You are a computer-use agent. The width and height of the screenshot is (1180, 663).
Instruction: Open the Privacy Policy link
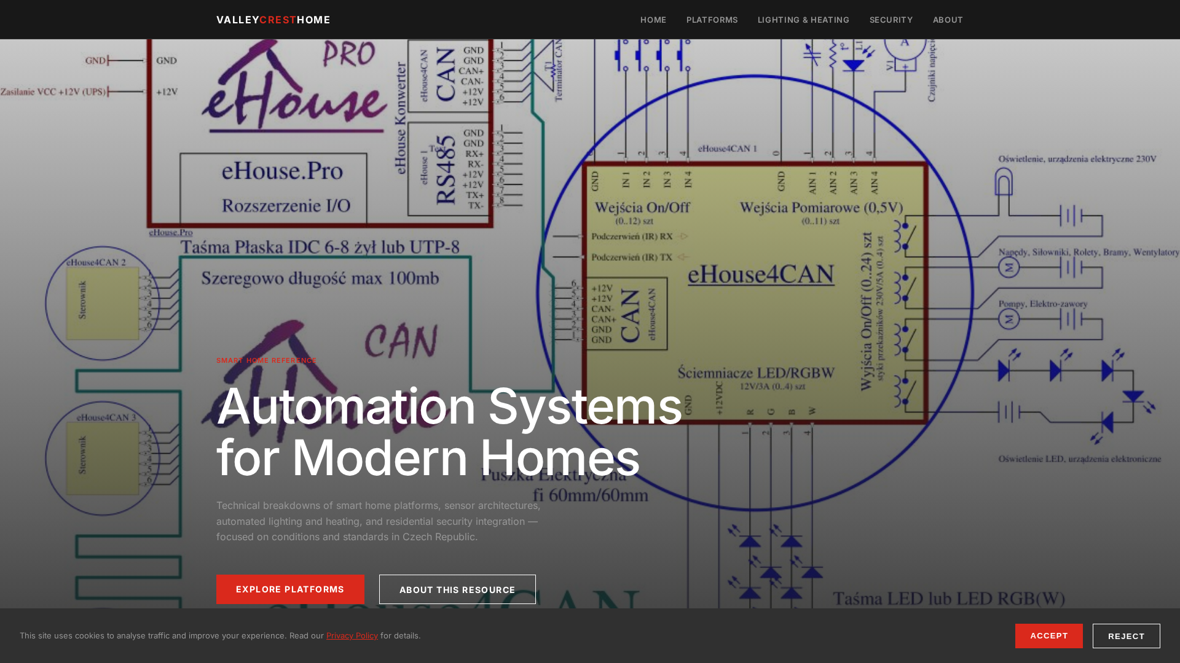pos(352,635)
